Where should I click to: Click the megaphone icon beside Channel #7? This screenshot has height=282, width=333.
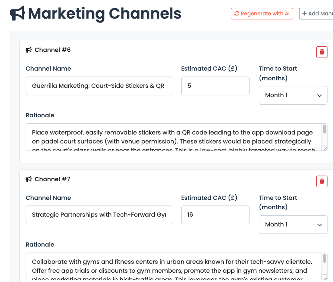(x=28, y=179)
